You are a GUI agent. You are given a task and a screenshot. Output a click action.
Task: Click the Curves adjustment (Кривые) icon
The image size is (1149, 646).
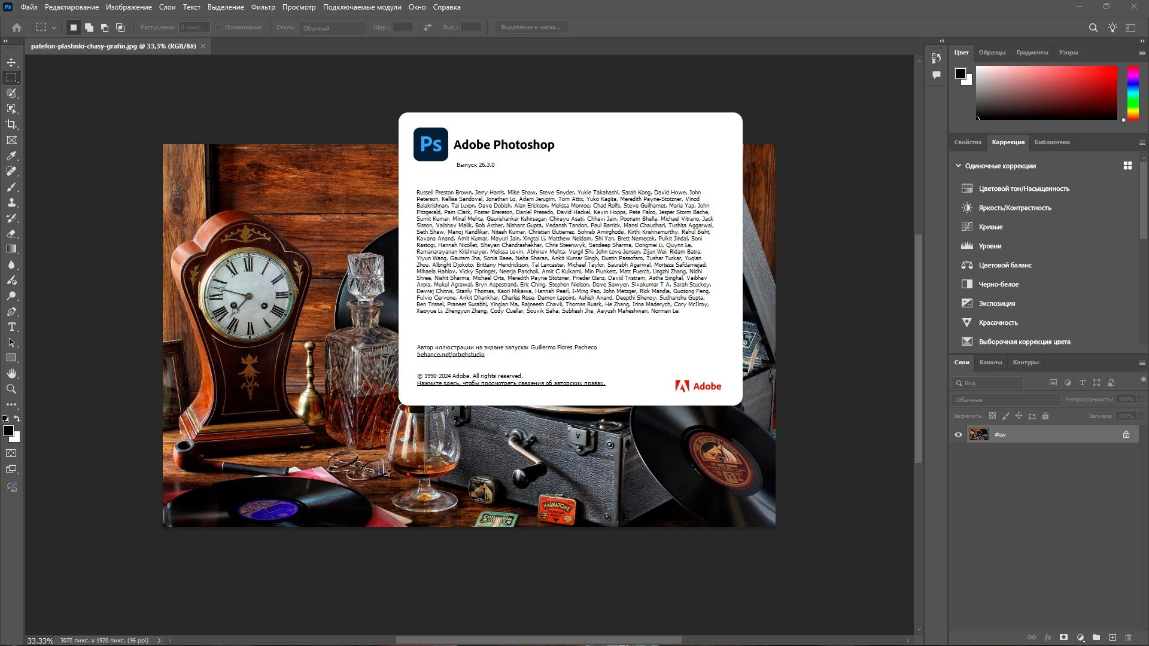pyautogui.click(x=966, y=227)
